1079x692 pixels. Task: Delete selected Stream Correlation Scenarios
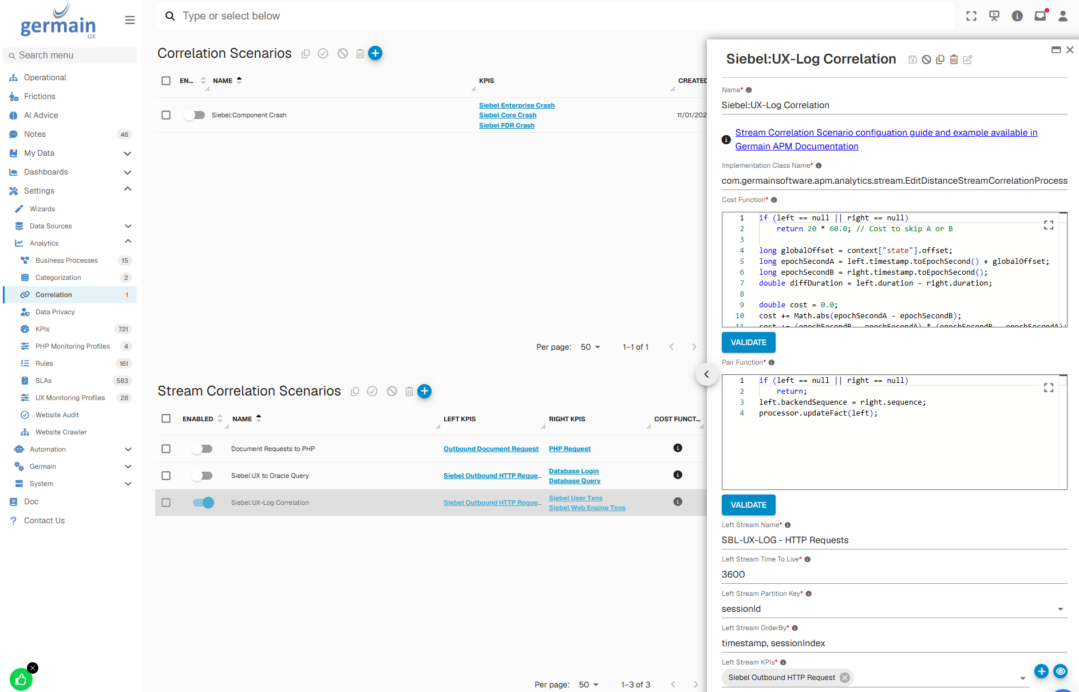(x=409, y=392)
